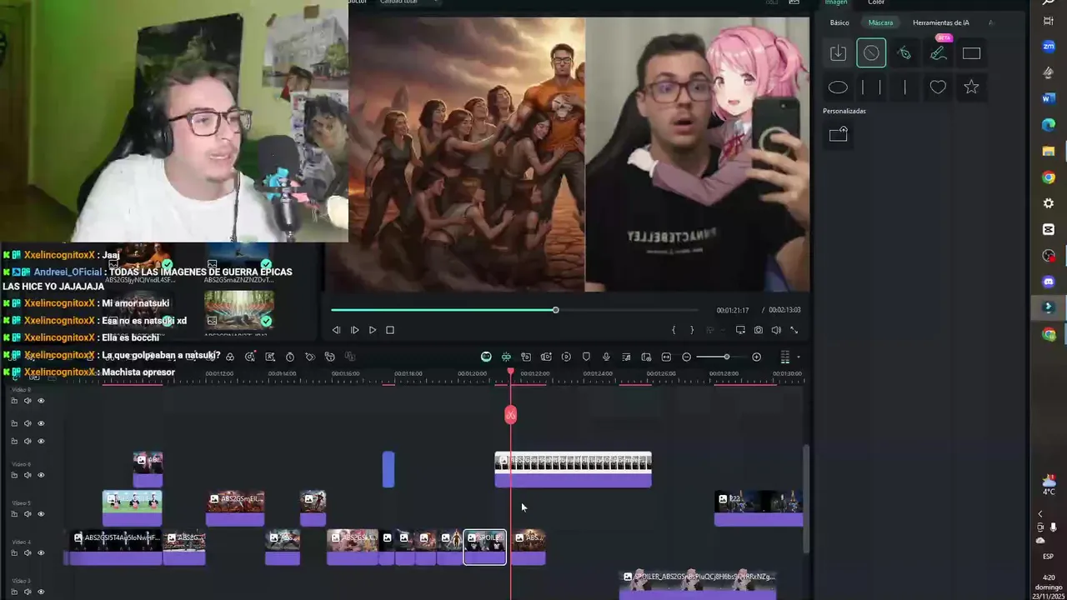Viewport: 1067px width, 600px height.
Task: Hide the Video 4 track with eye icon
Action: tap(41, 552)
